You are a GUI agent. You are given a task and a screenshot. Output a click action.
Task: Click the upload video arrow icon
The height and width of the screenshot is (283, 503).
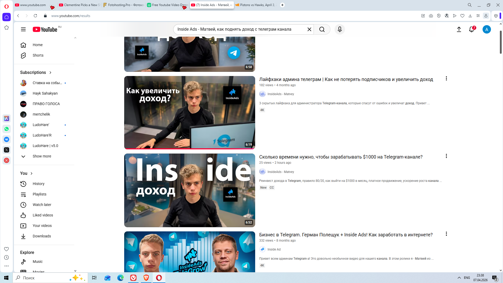(x=459, y=29)
